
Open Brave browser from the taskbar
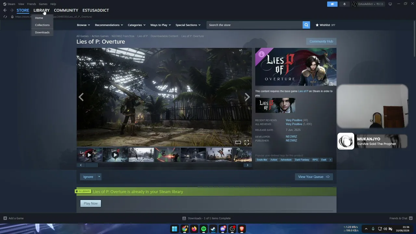242,229
